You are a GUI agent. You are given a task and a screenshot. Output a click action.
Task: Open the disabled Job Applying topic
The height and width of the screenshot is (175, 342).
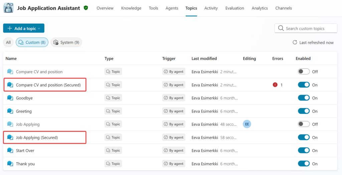[x=28, y=124]
